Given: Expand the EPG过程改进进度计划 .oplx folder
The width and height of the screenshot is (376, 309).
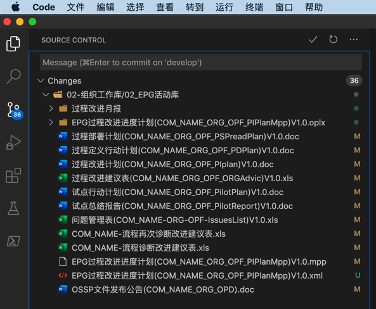Looking at the screenshot, I should [x=51, y=122].
